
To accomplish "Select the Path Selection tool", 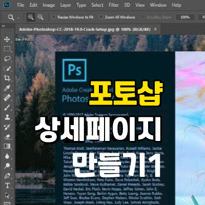I will coord(7,195).
